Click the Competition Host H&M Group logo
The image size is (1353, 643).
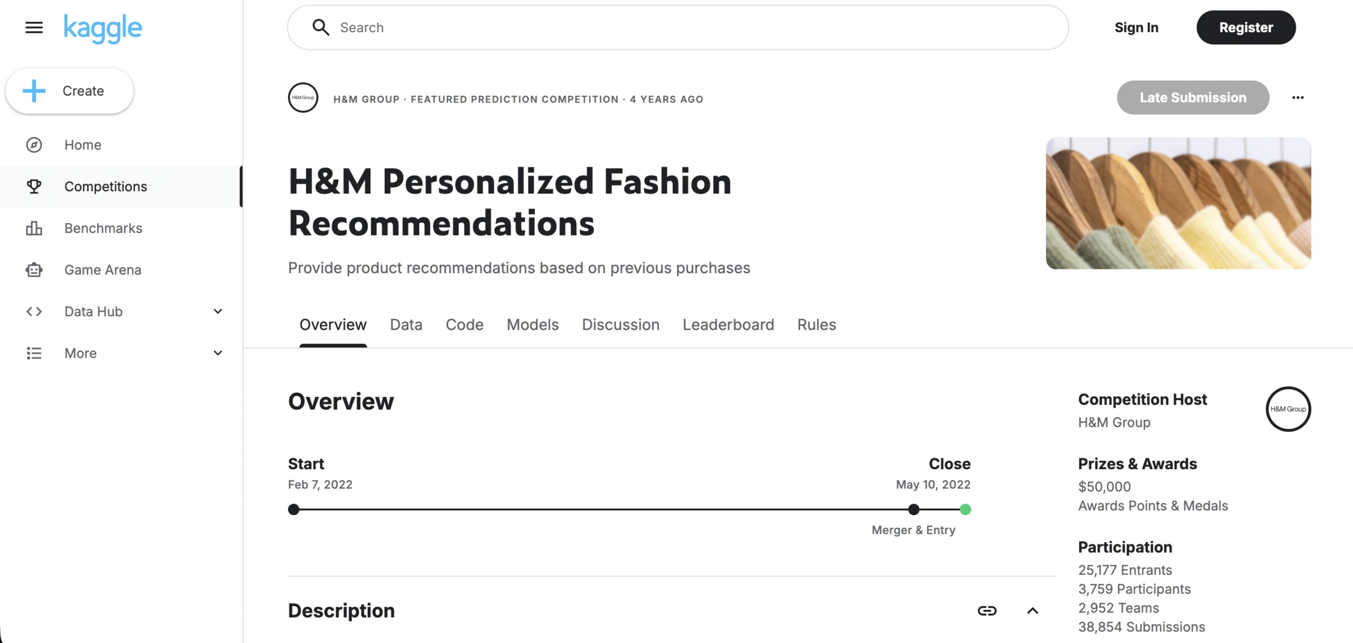1288,409
